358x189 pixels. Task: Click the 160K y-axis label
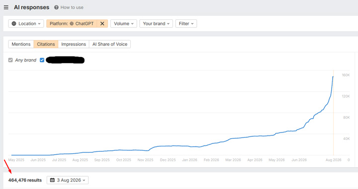(346, 75)
